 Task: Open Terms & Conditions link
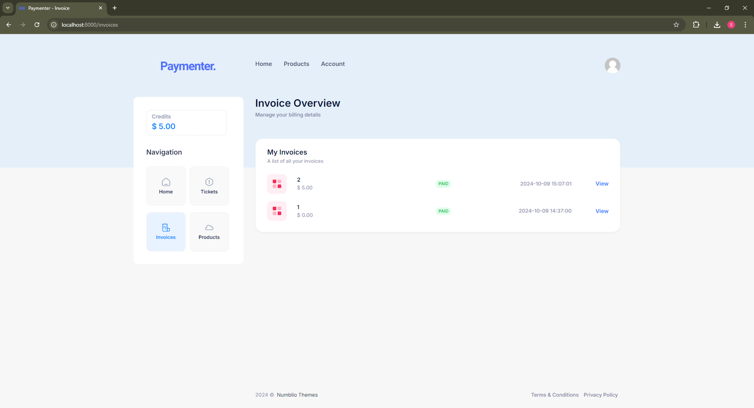[x=555, y=395]
